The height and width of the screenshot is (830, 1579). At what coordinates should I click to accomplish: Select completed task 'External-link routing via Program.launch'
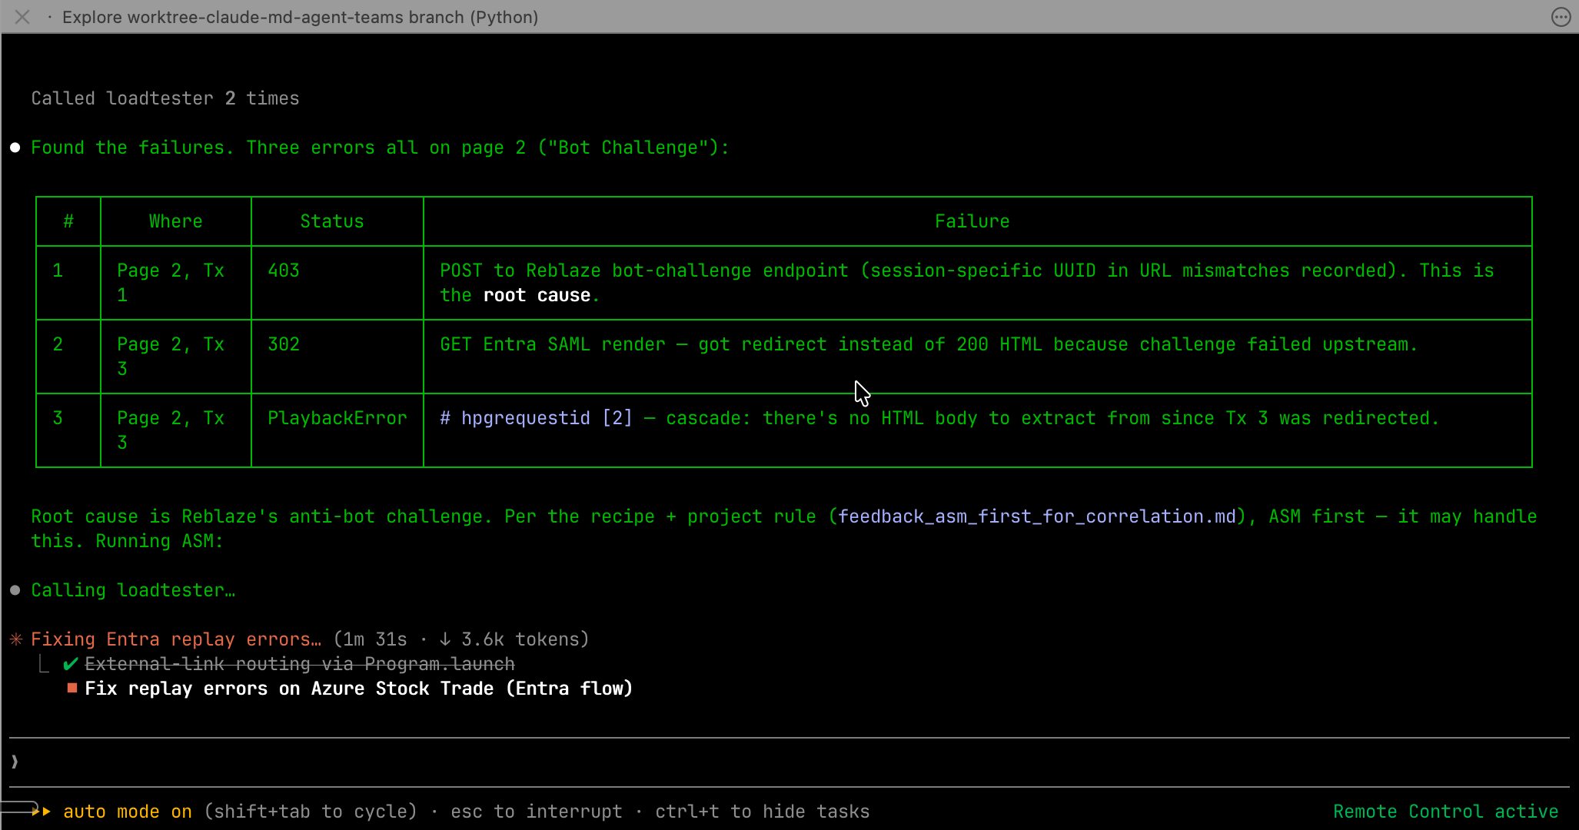[x=300, y=664]
